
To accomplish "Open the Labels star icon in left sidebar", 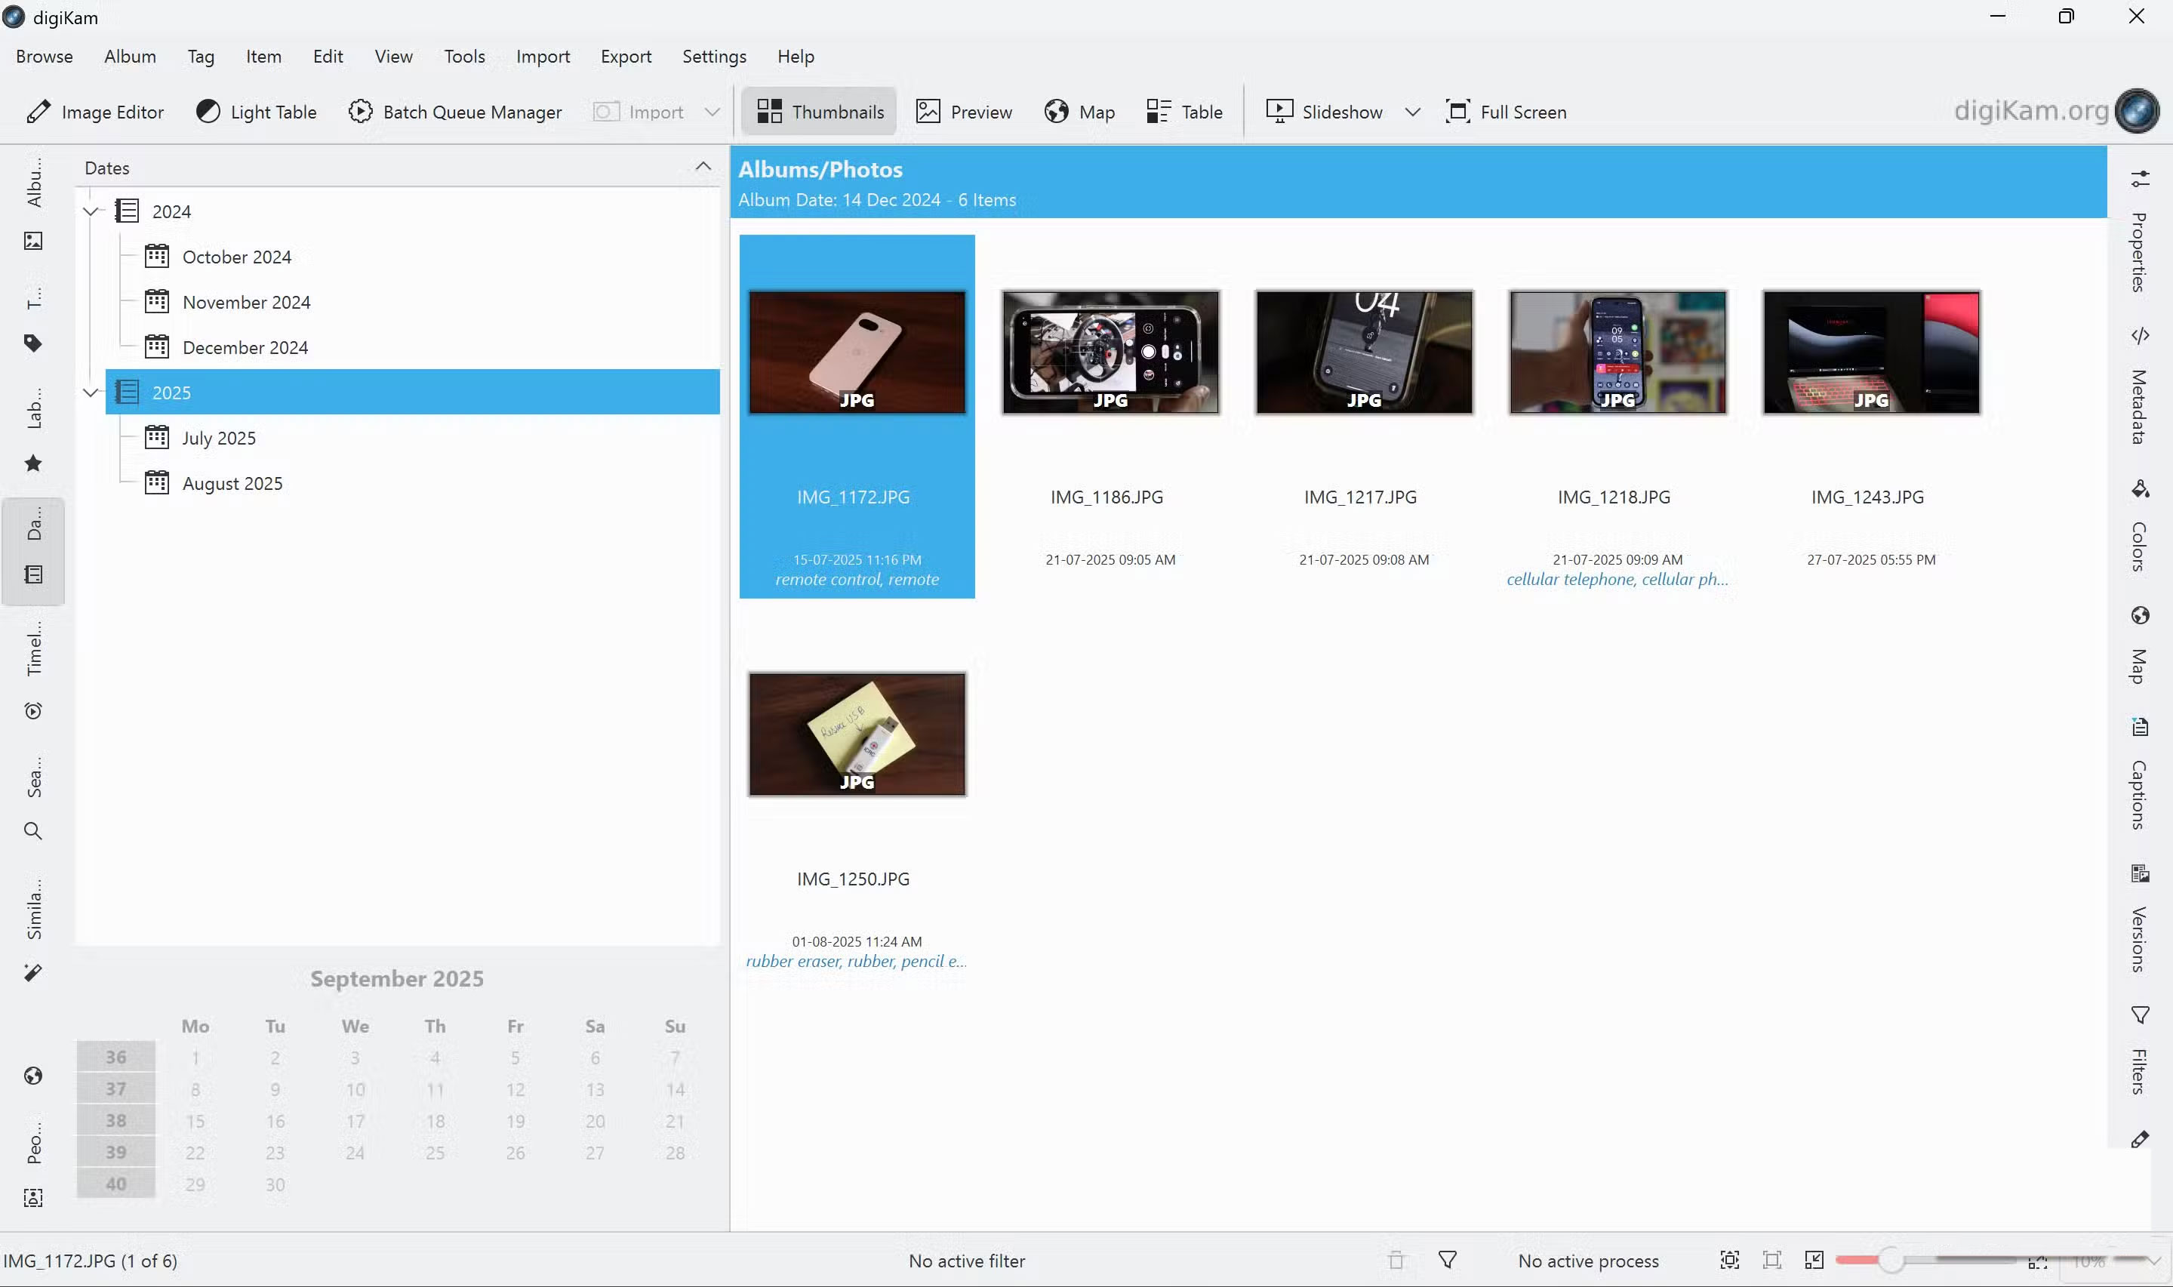I will pyautogui.click(x=33, y=463).
